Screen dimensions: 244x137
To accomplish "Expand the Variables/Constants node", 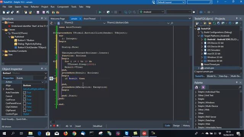I will click(x=3, y=51).
